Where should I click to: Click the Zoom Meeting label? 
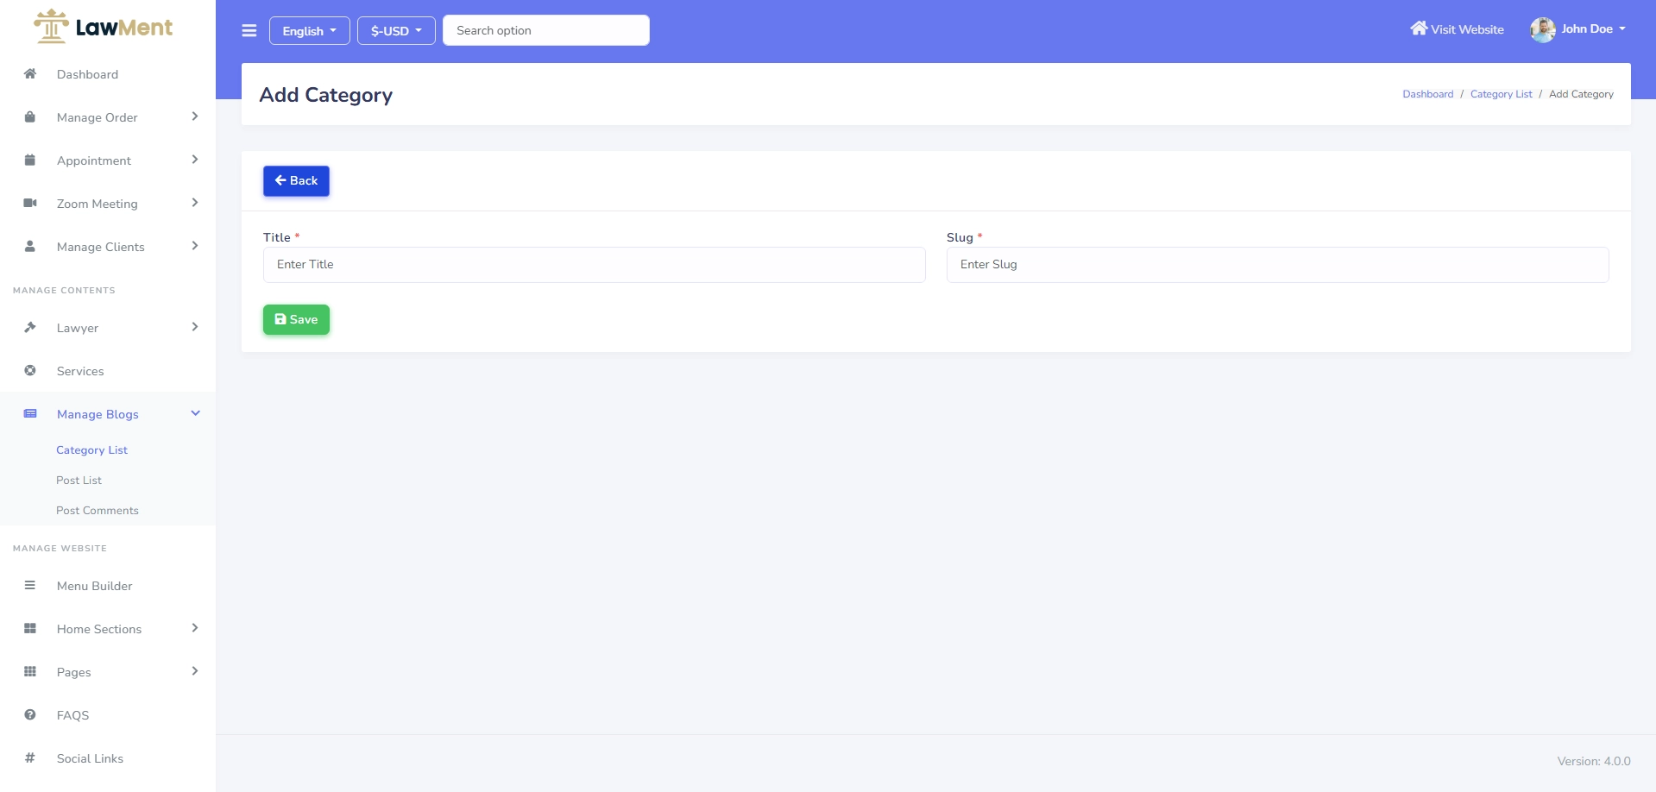point(97,204)
